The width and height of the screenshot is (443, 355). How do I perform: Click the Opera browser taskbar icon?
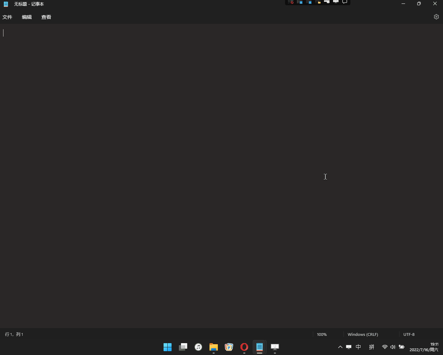pyautogui.click(x=244, y=347)
